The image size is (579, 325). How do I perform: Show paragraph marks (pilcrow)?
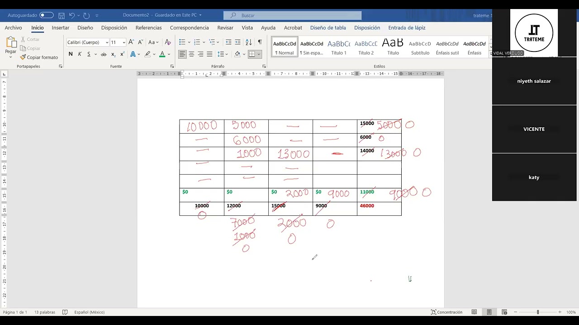coord(260,42)
